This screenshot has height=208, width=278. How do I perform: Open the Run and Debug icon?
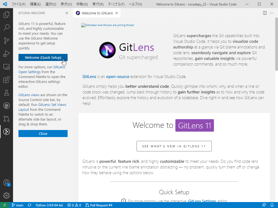7,53
